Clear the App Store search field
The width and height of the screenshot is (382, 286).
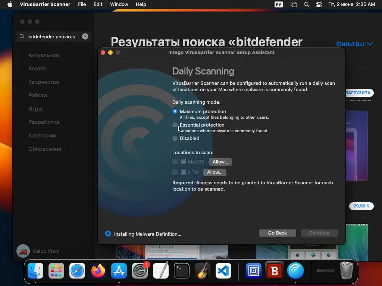pos(85,36)
